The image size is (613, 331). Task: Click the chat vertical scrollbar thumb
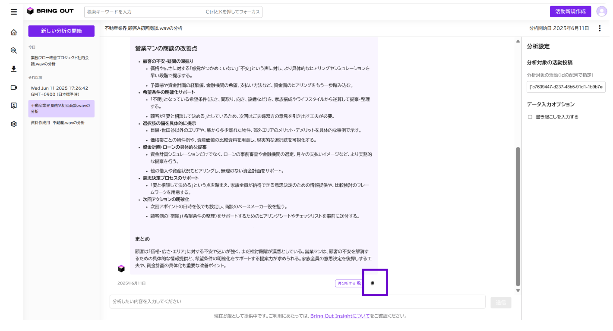(x=518, y=216)
